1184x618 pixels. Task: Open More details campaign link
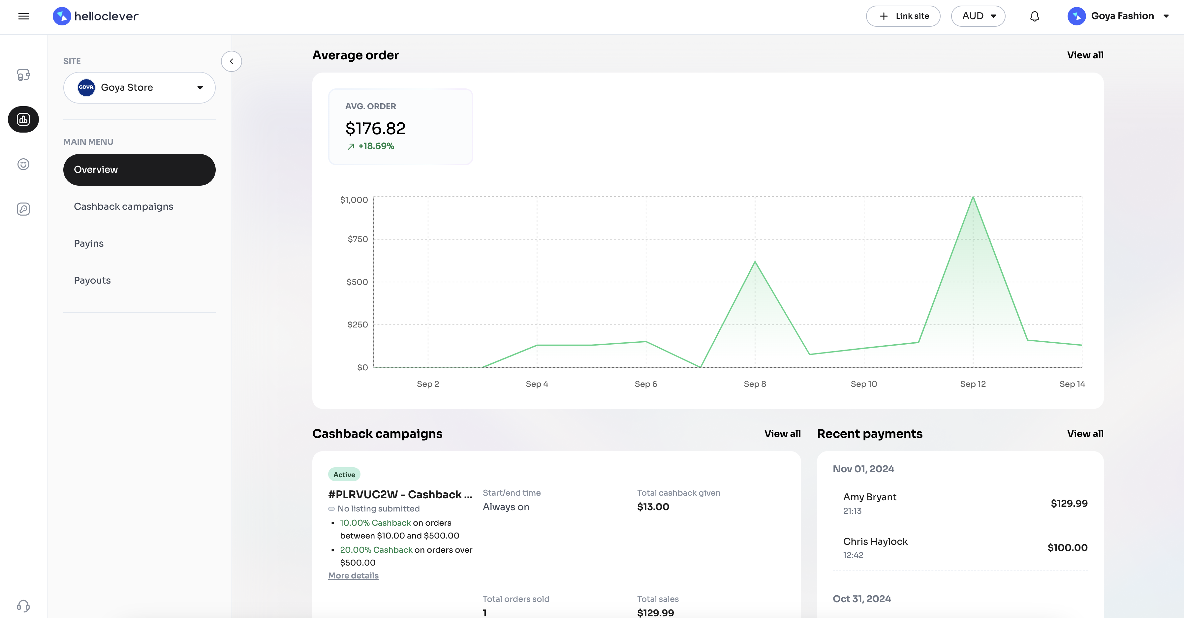pyautogui.click(x=353, y=575)
